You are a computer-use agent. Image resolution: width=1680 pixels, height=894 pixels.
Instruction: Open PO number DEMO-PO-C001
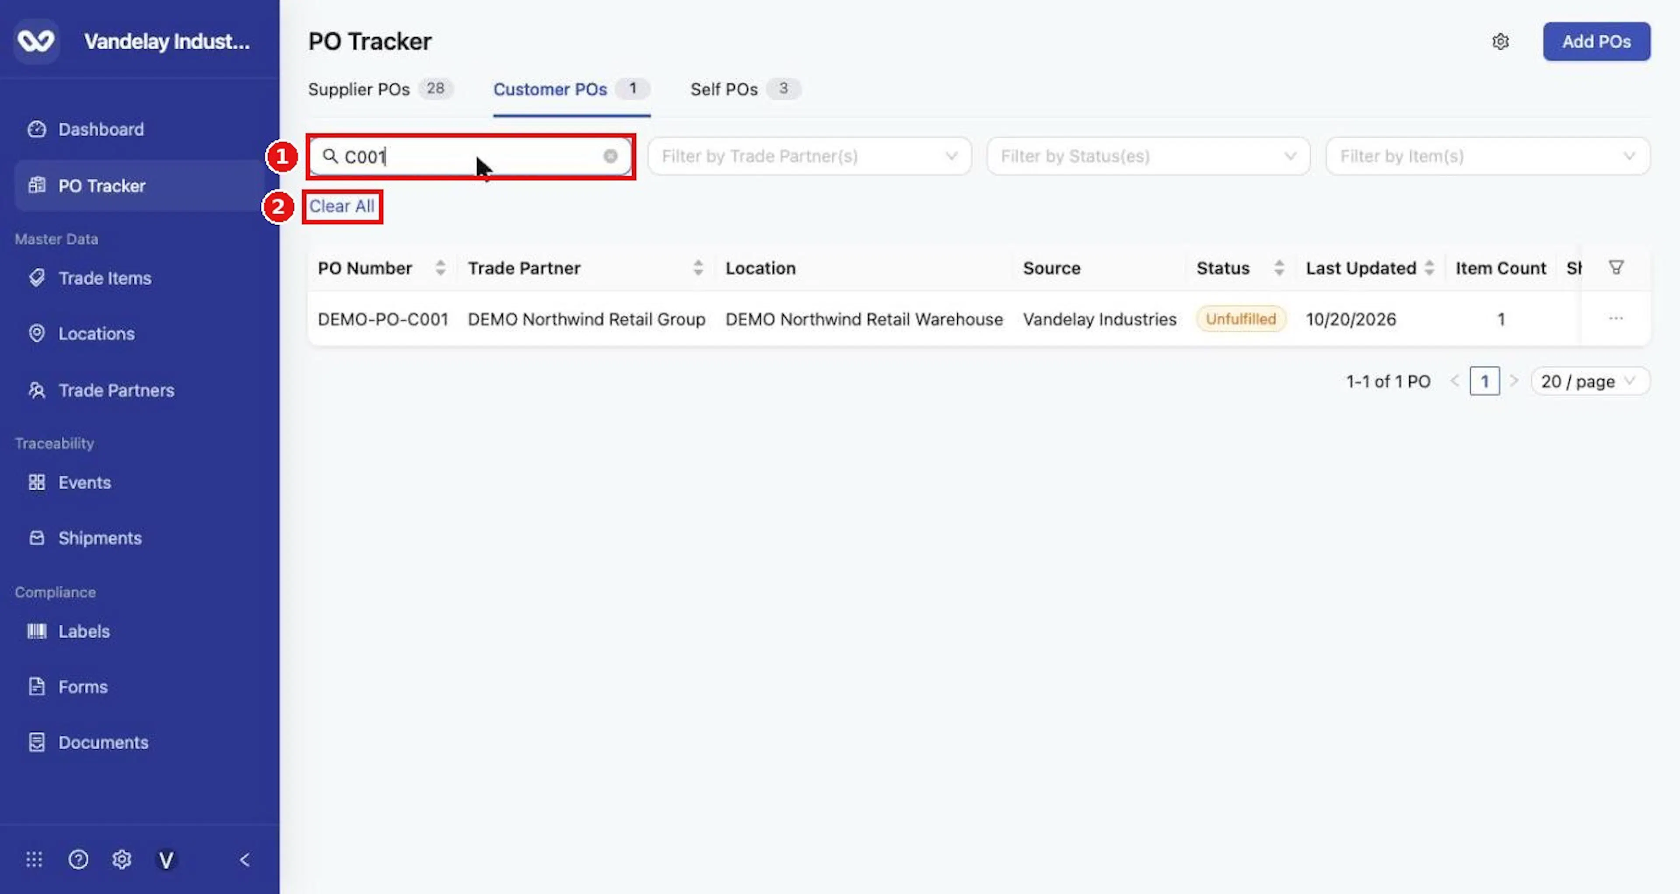383,319
